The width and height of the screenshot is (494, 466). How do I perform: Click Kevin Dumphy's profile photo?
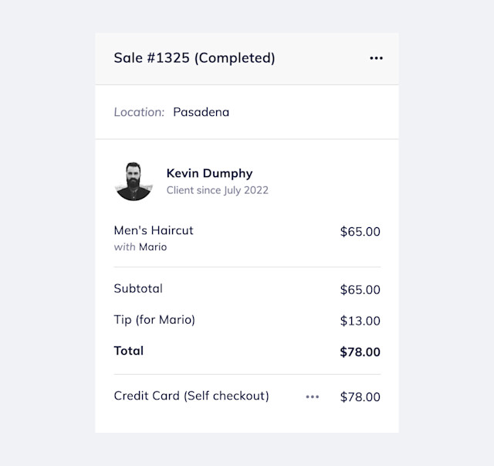[x=134, y=182]
